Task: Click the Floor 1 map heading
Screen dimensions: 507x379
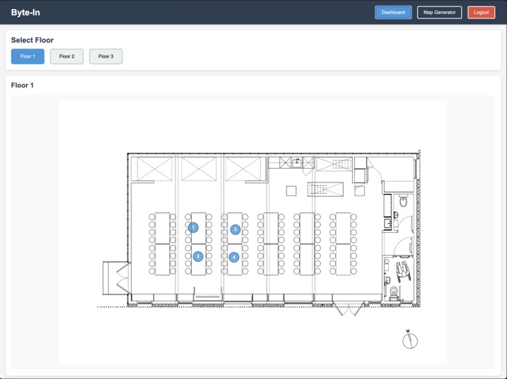Action: pyautogui.click(x=23, y=85)
